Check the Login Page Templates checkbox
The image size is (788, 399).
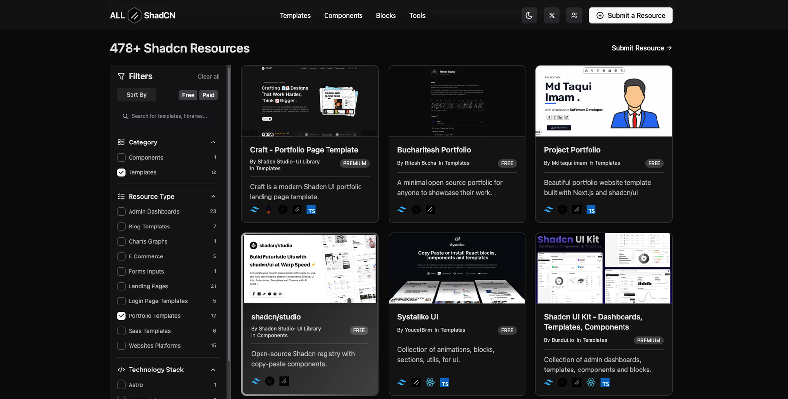click(x=121, y=301)
